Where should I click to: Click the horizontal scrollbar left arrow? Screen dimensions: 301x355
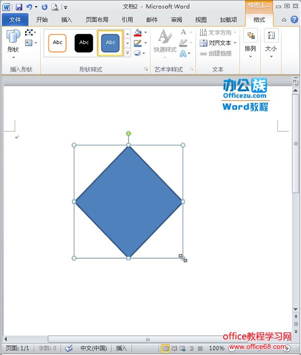point(6,339)
